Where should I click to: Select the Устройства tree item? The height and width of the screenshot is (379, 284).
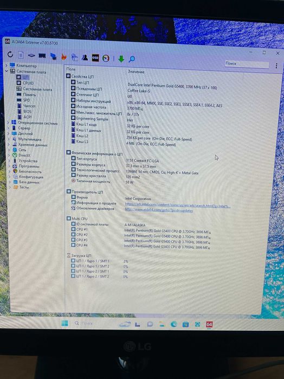25,160
